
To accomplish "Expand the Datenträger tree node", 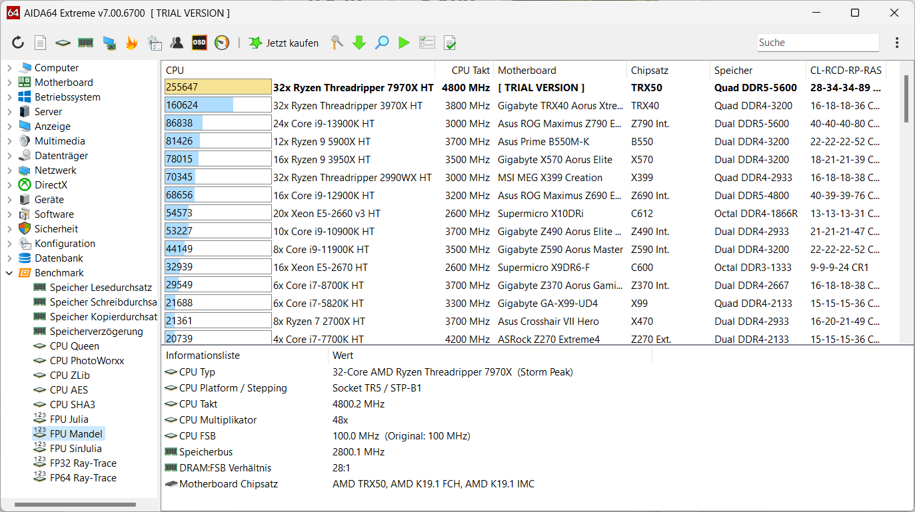I will (9, 156).
